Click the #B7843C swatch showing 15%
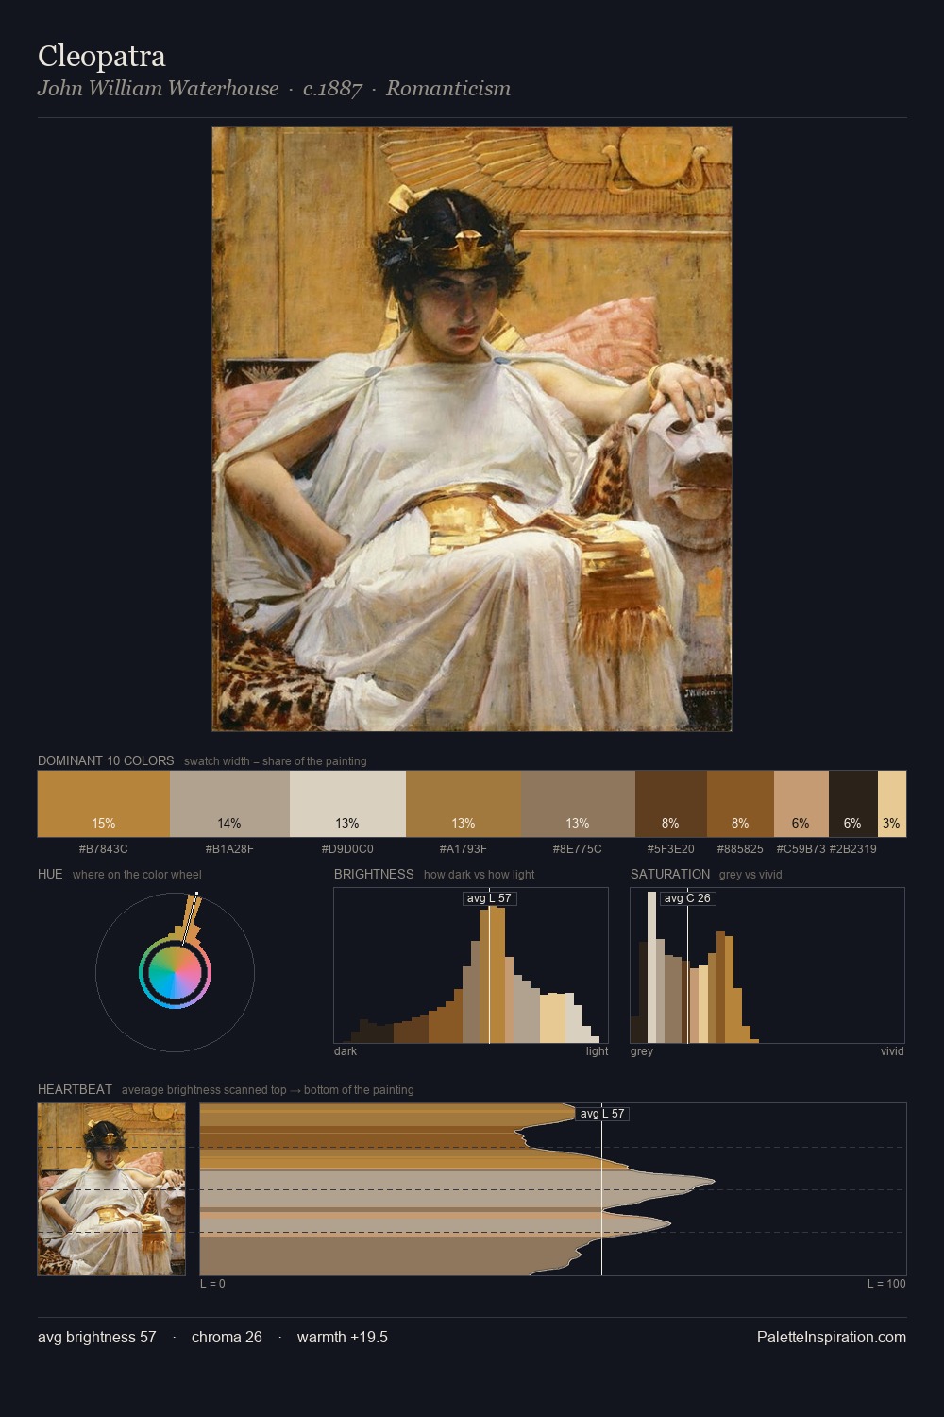 (104, 804)
